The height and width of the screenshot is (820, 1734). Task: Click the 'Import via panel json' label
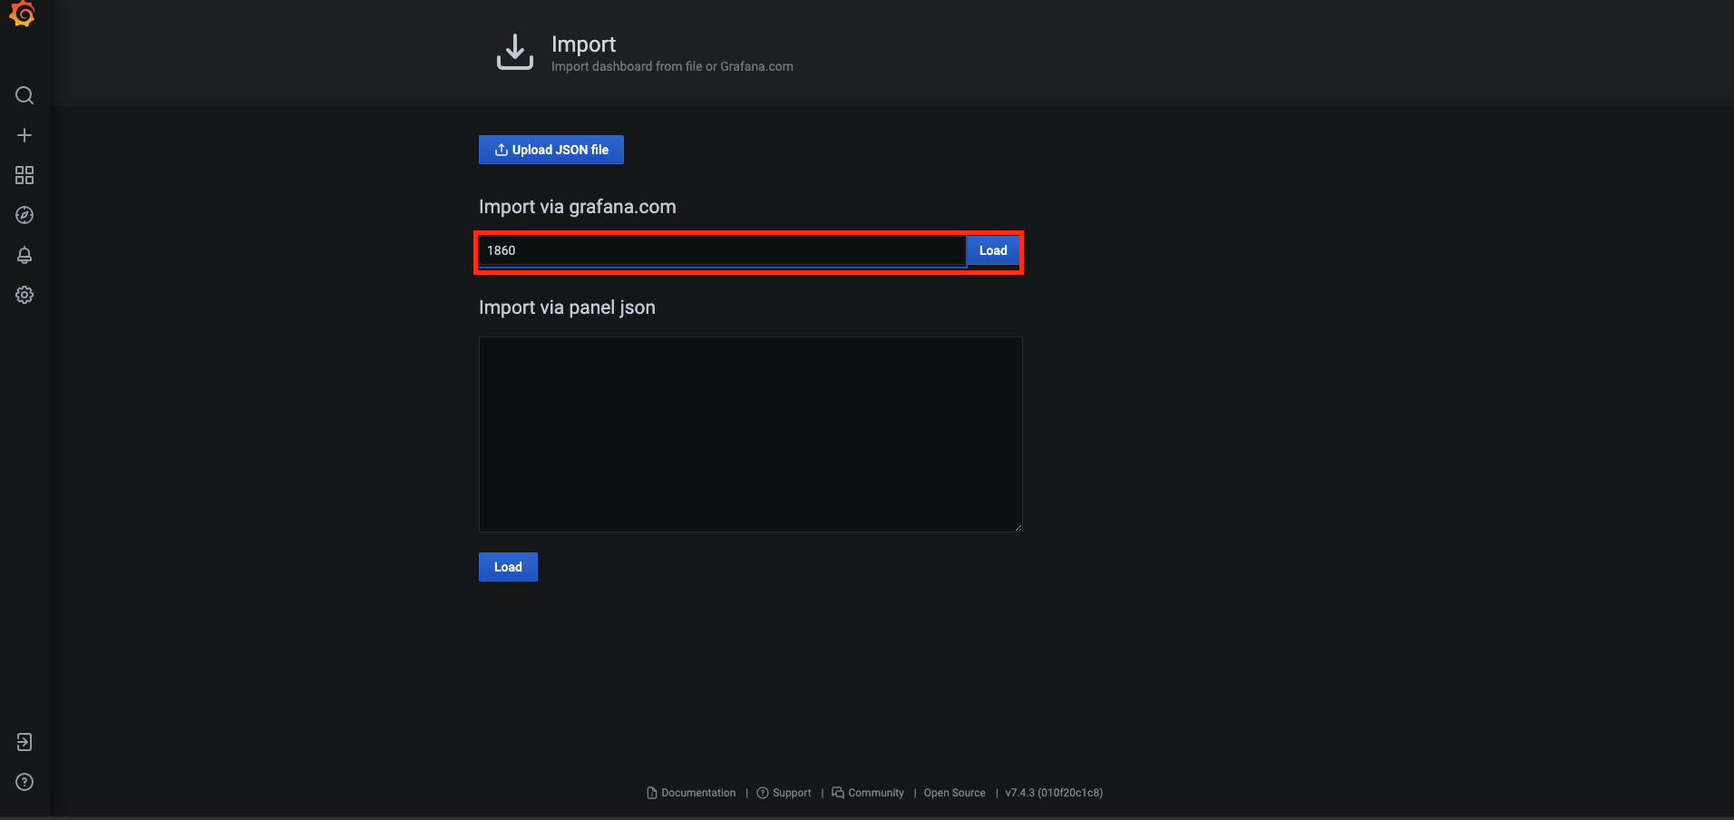(567, 307)
